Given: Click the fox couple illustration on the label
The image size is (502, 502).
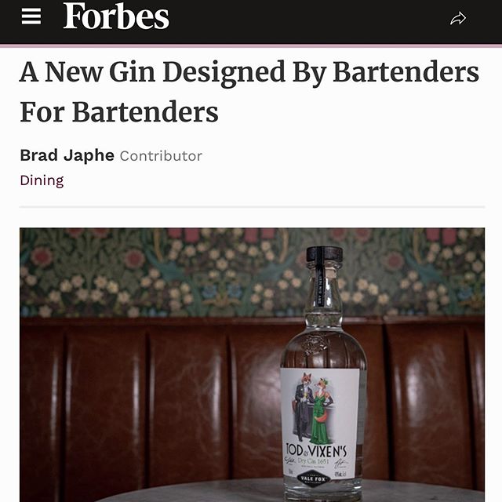Looking at the screenshot, I should click(315, 407).
